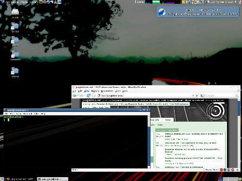Image resolution: width=242 pixels, height=181 pixels.
Task: Open the System menu in top panel
Action: tap(33, 2)
